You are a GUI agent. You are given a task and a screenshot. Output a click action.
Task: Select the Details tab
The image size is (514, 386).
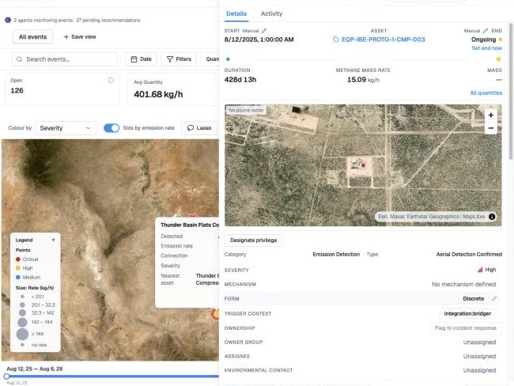(236, 13)
